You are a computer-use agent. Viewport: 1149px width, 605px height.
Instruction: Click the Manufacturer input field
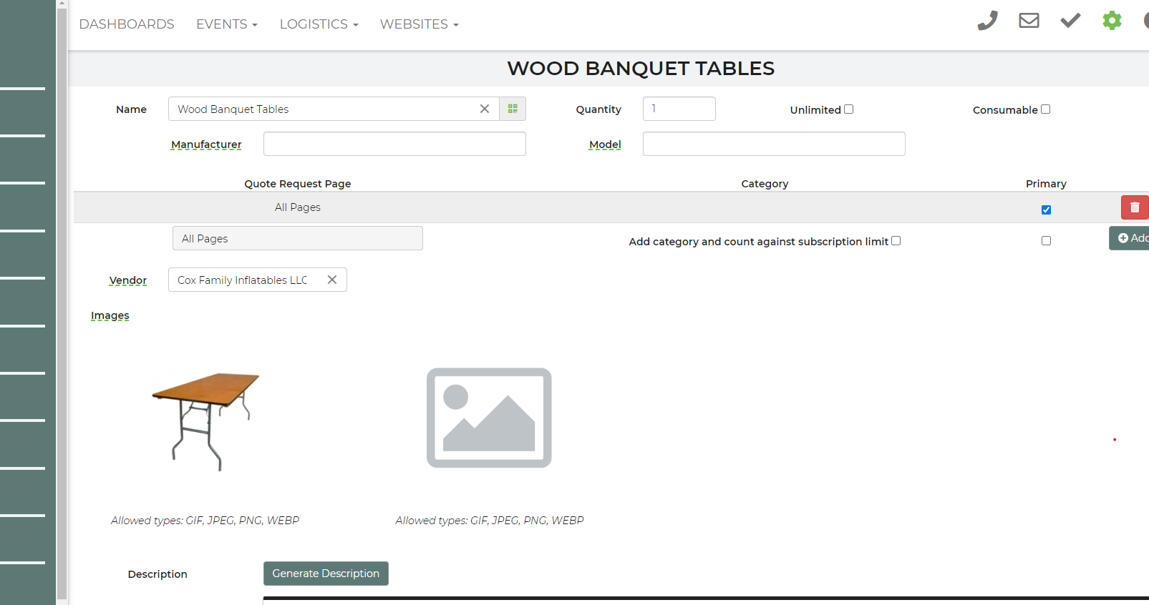click(x=394, y=144)
